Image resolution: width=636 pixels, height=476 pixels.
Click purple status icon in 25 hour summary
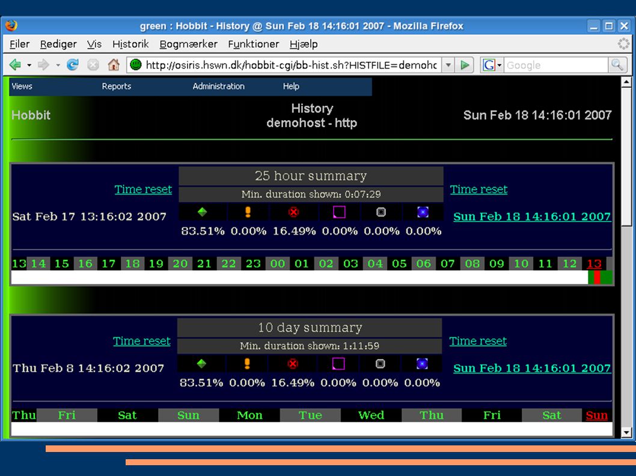pyautogui.click(x=339, y=212)
